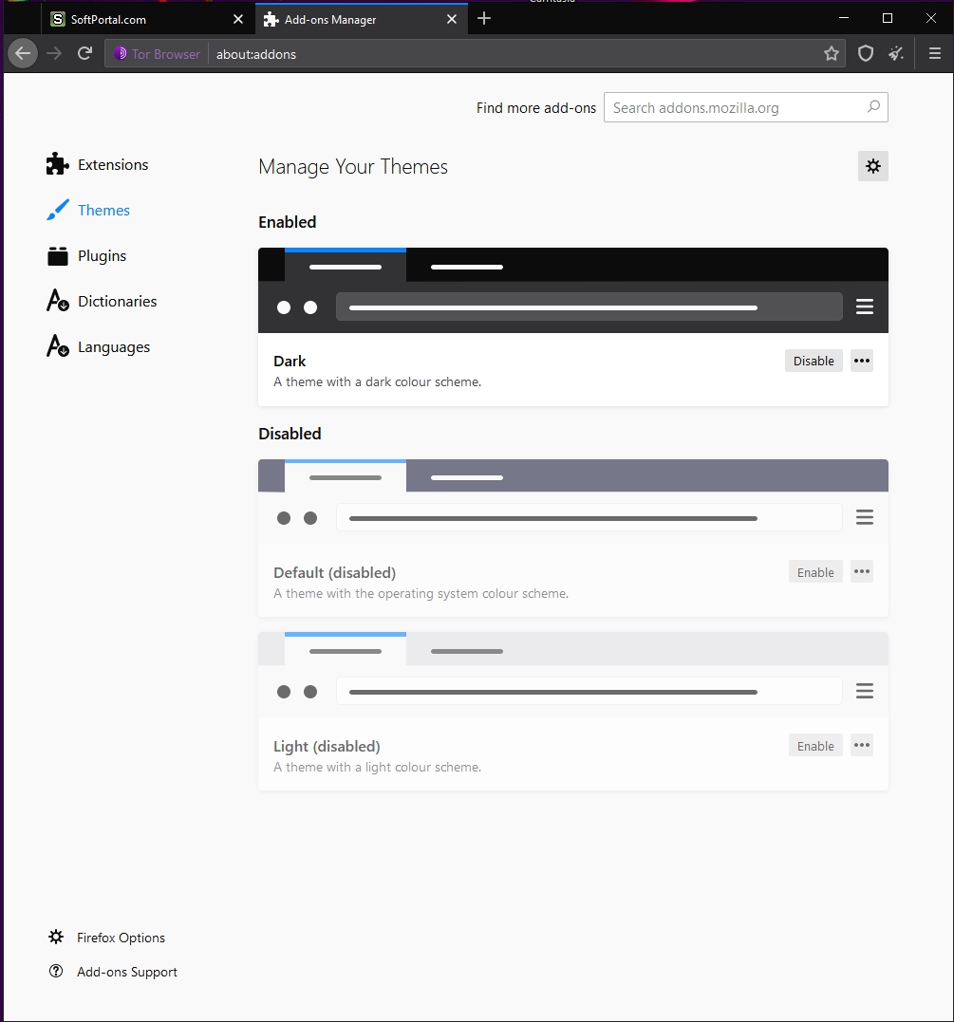Maximize the browser window
Image resolution: width=954 pixels, height=1022 pixels.
tap(888, 18)
